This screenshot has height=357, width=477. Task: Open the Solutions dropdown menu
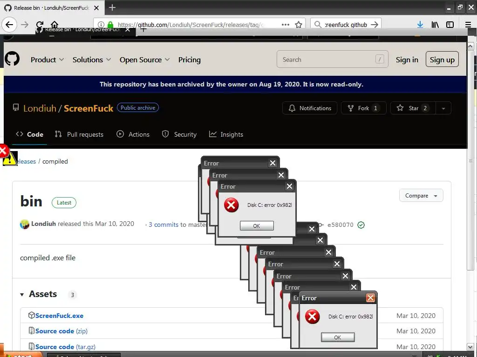[x=92, y=60]
